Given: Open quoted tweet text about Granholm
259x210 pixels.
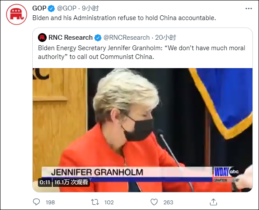Looking at the screenshot, I should pos(142,52).
